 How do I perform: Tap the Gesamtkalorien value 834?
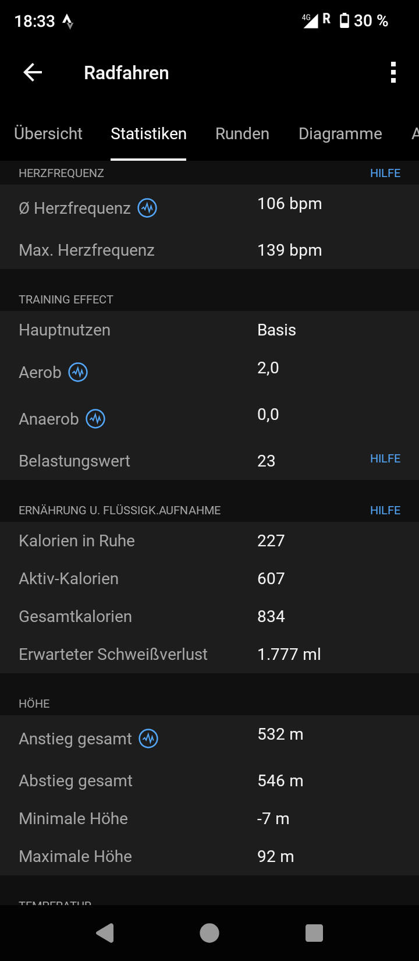pyautogui.click(x=271, y=616)
